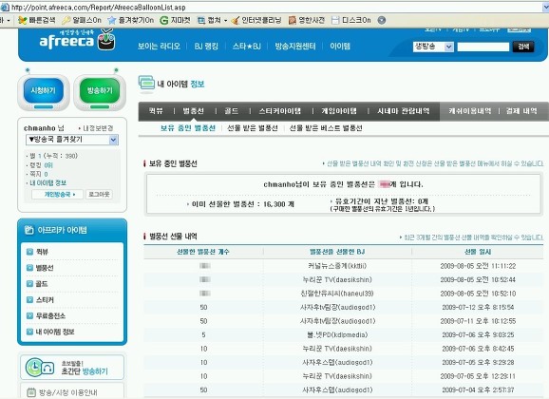The height and width of the screenshot is (399, 549).
Task: Click the 개인방송국 button
Action: click(x=58, y=195)
